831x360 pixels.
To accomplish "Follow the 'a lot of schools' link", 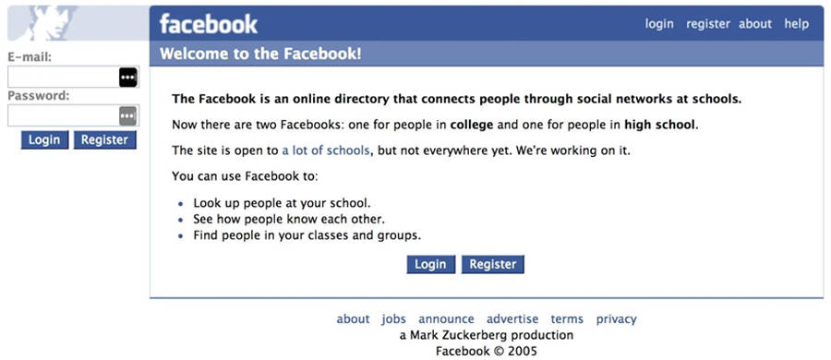I will 325,150.
